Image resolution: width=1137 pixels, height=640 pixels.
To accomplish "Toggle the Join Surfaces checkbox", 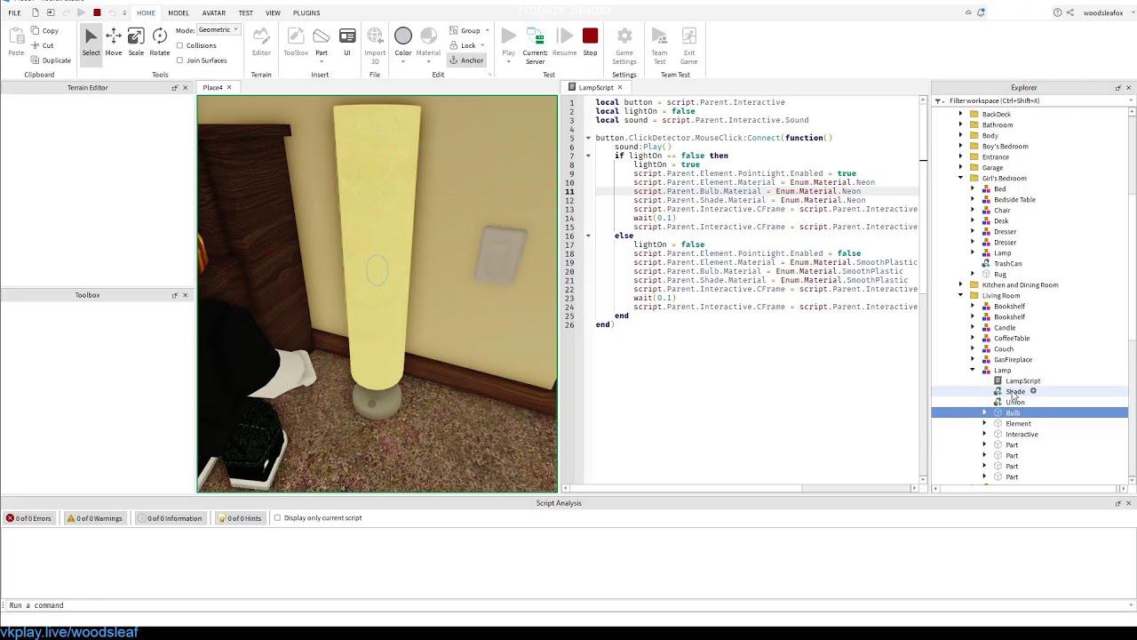I will click(180, 60).
